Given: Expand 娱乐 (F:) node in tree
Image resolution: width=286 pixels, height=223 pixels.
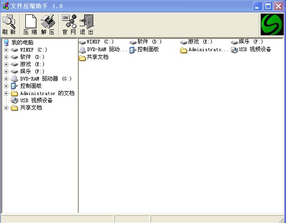Looking at the screenshot, I should point(6,71).
